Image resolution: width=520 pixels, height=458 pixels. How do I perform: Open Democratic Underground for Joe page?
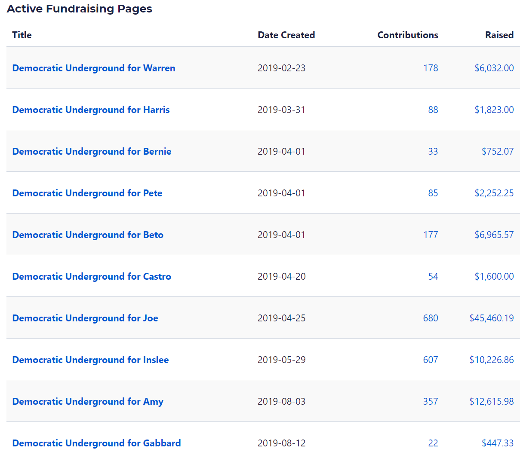coord(85,318)
